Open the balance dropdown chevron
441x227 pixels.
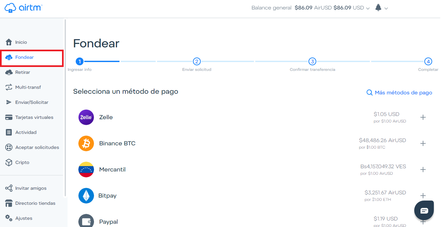(x=368, y=8)
